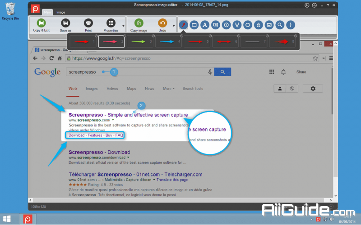361x225 pixels.
Task: Choose red arrow preset 1
Action: 83,41
